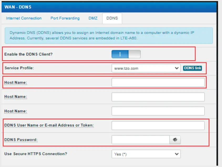Viewport: 222px width, 167px height.
Task: Click the DDNS User Name or E-mail label
Action: pyautogui.click(x=49, y=125)
